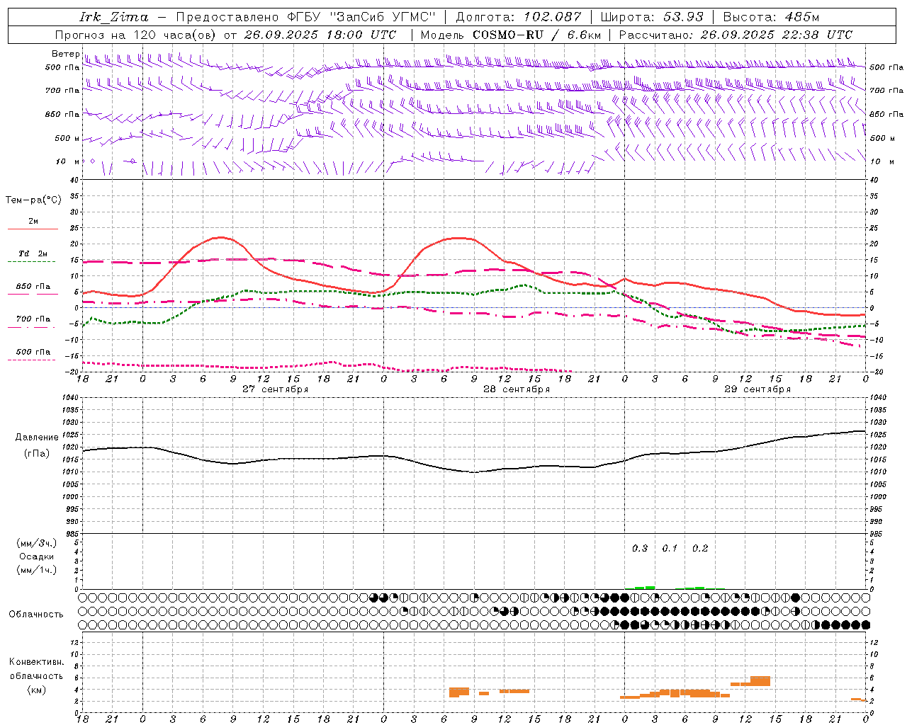Click the Ветер wind section label
Screen dimensions: 907x725
click(x=65, y=54)
